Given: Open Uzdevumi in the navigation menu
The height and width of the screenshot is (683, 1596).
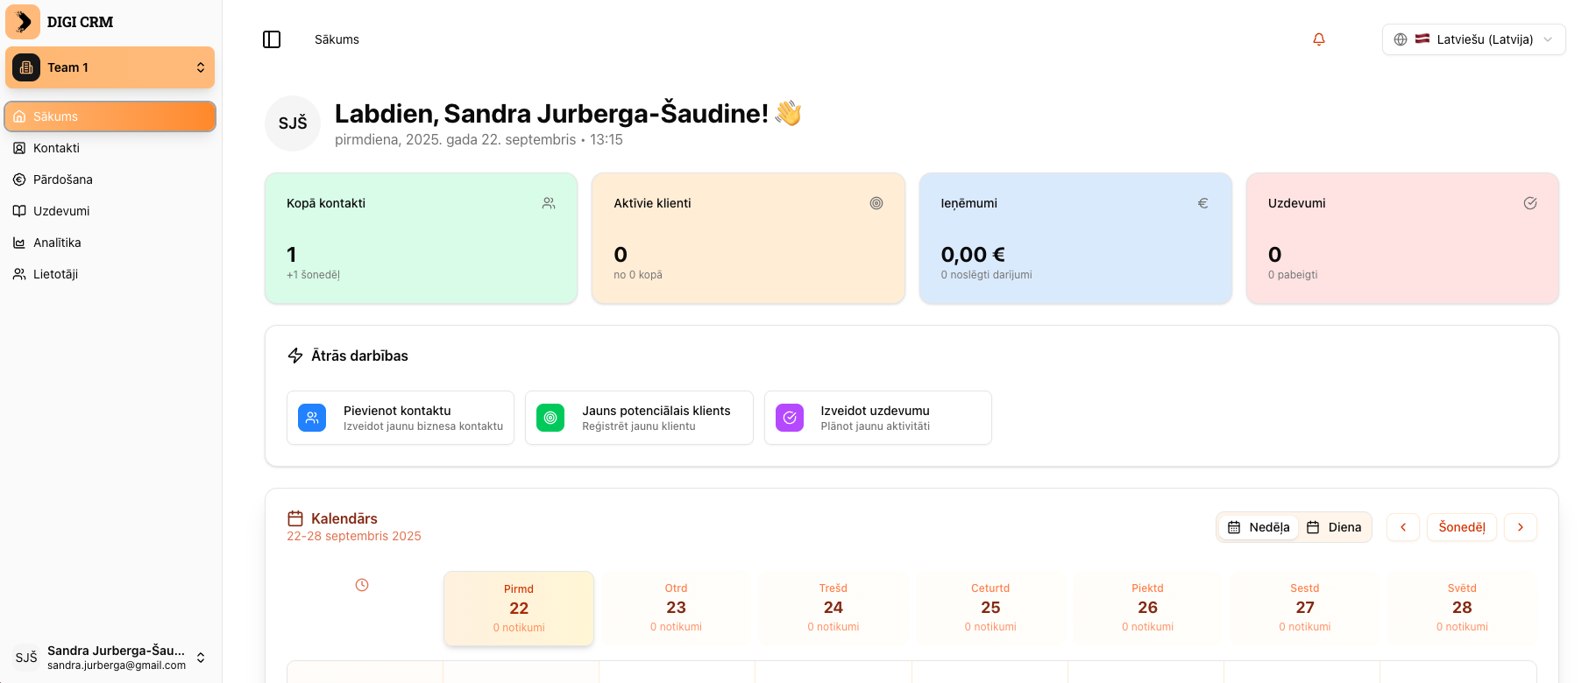Looking at the screenshot, I should pos(60,211).
